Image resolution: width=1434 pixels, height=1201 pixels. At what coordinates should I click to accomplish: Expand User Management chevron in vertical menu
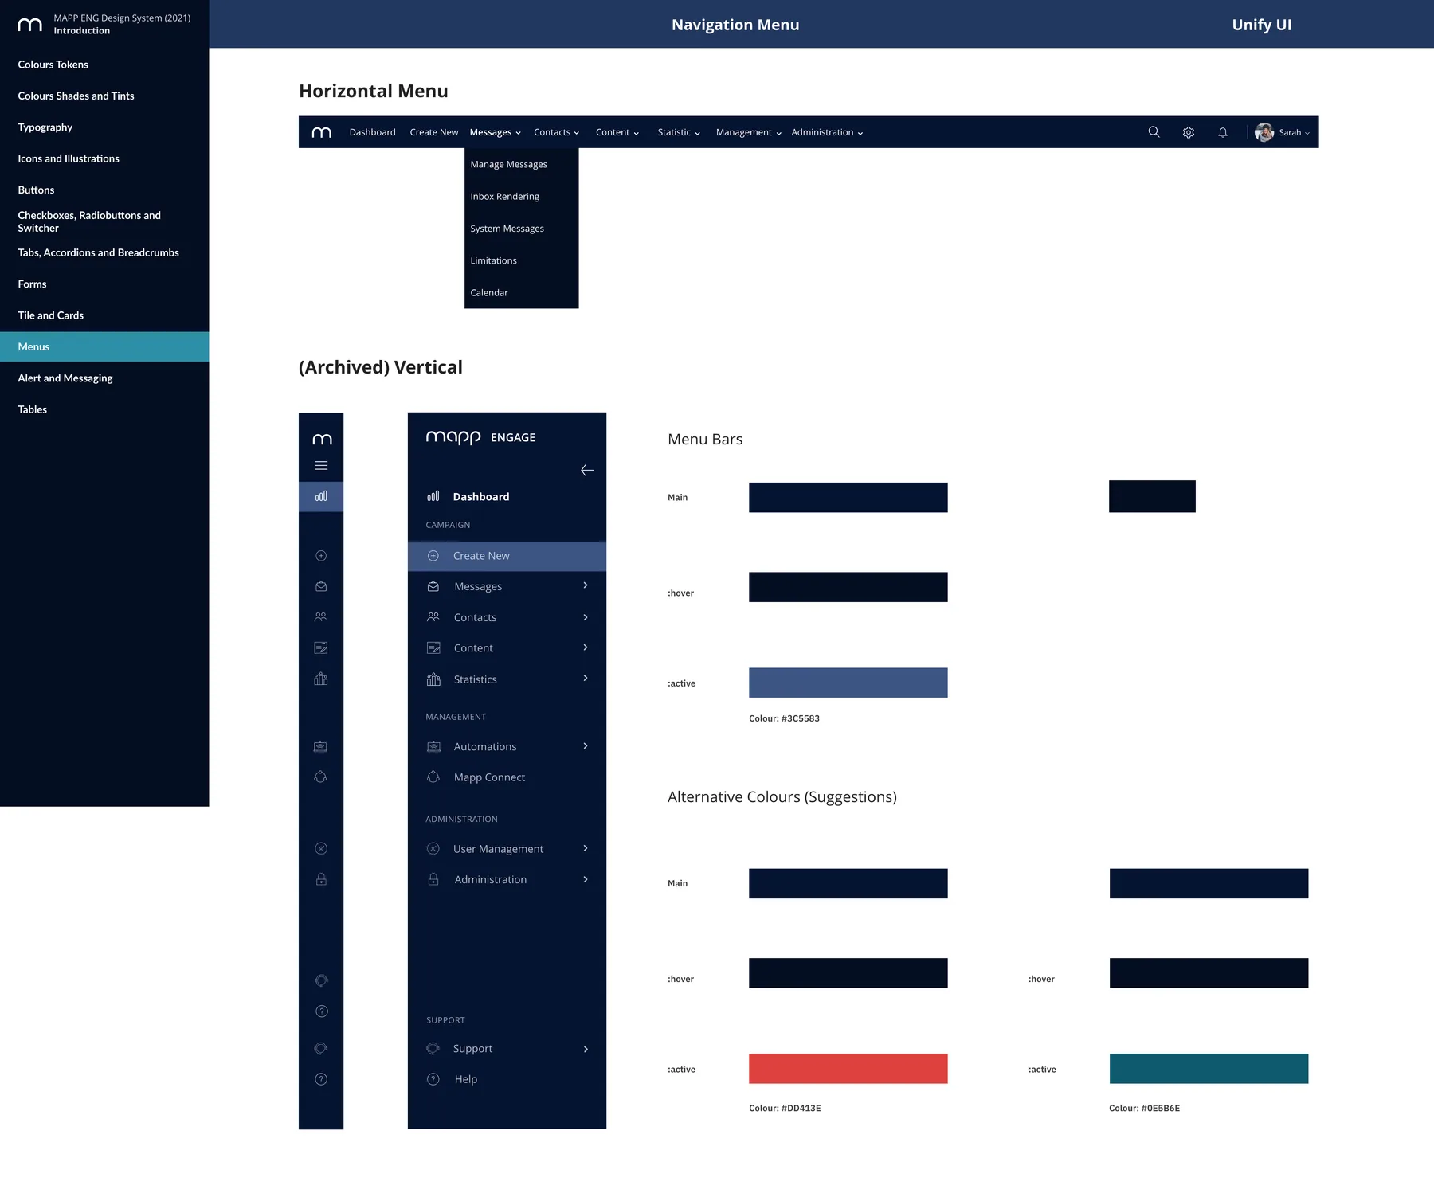tap(586, 848)
